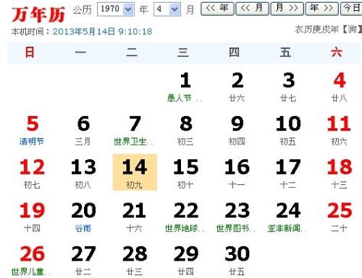The width and height of the screenshot is (362, 278).
Task: Select date 2 with 廿六
Action: (x=237, y=87)
